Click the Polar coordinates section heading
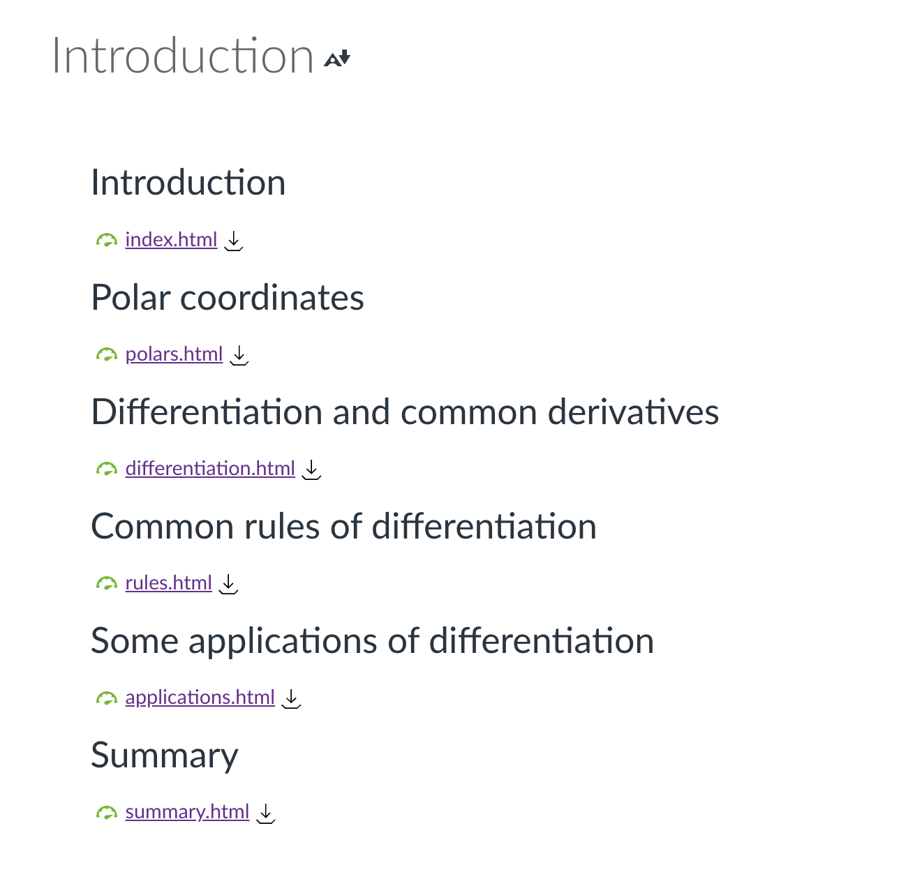 pos(228,298)
